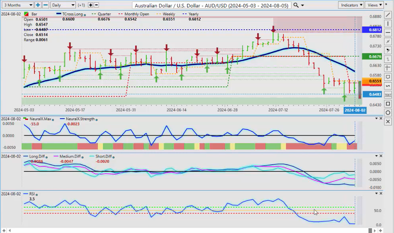
Task: Open the Views menu
Action: (374, 5)
